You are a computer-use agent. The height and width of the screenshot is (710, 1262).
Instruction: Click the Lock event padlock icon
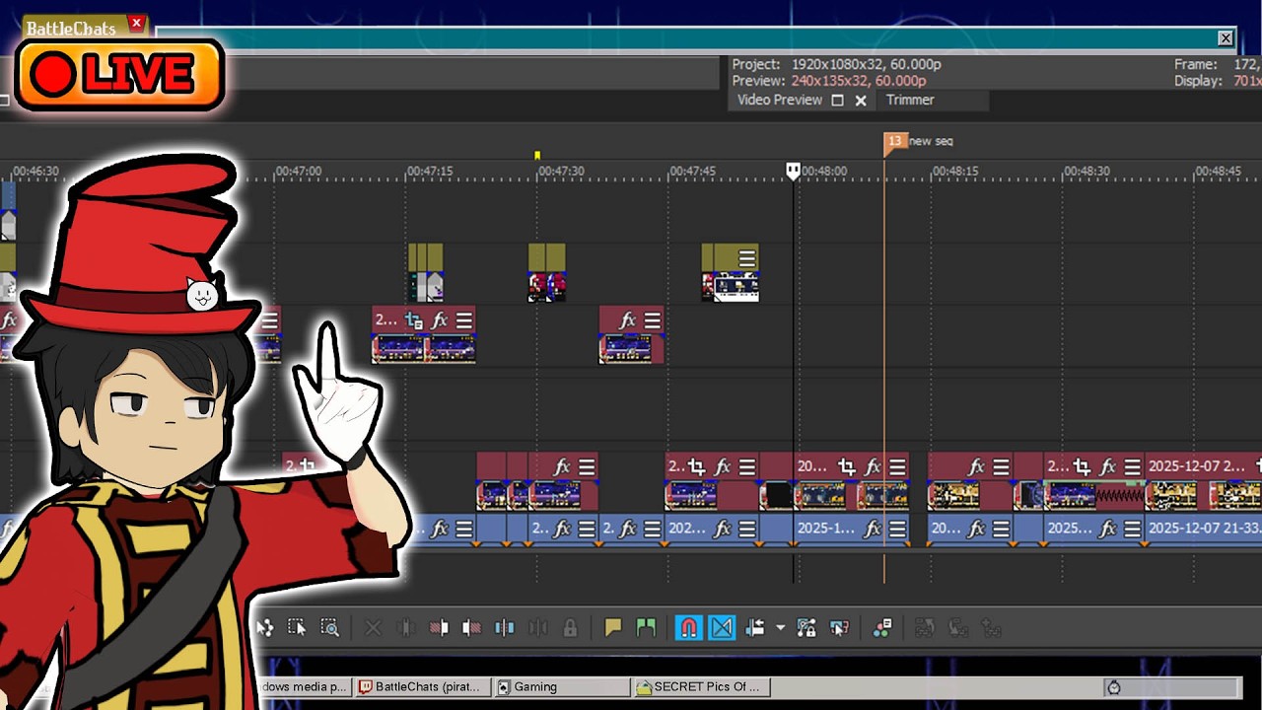click(570, 628)
